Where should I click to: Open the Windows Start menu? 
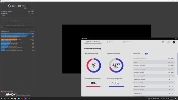[x=2, y=99]
